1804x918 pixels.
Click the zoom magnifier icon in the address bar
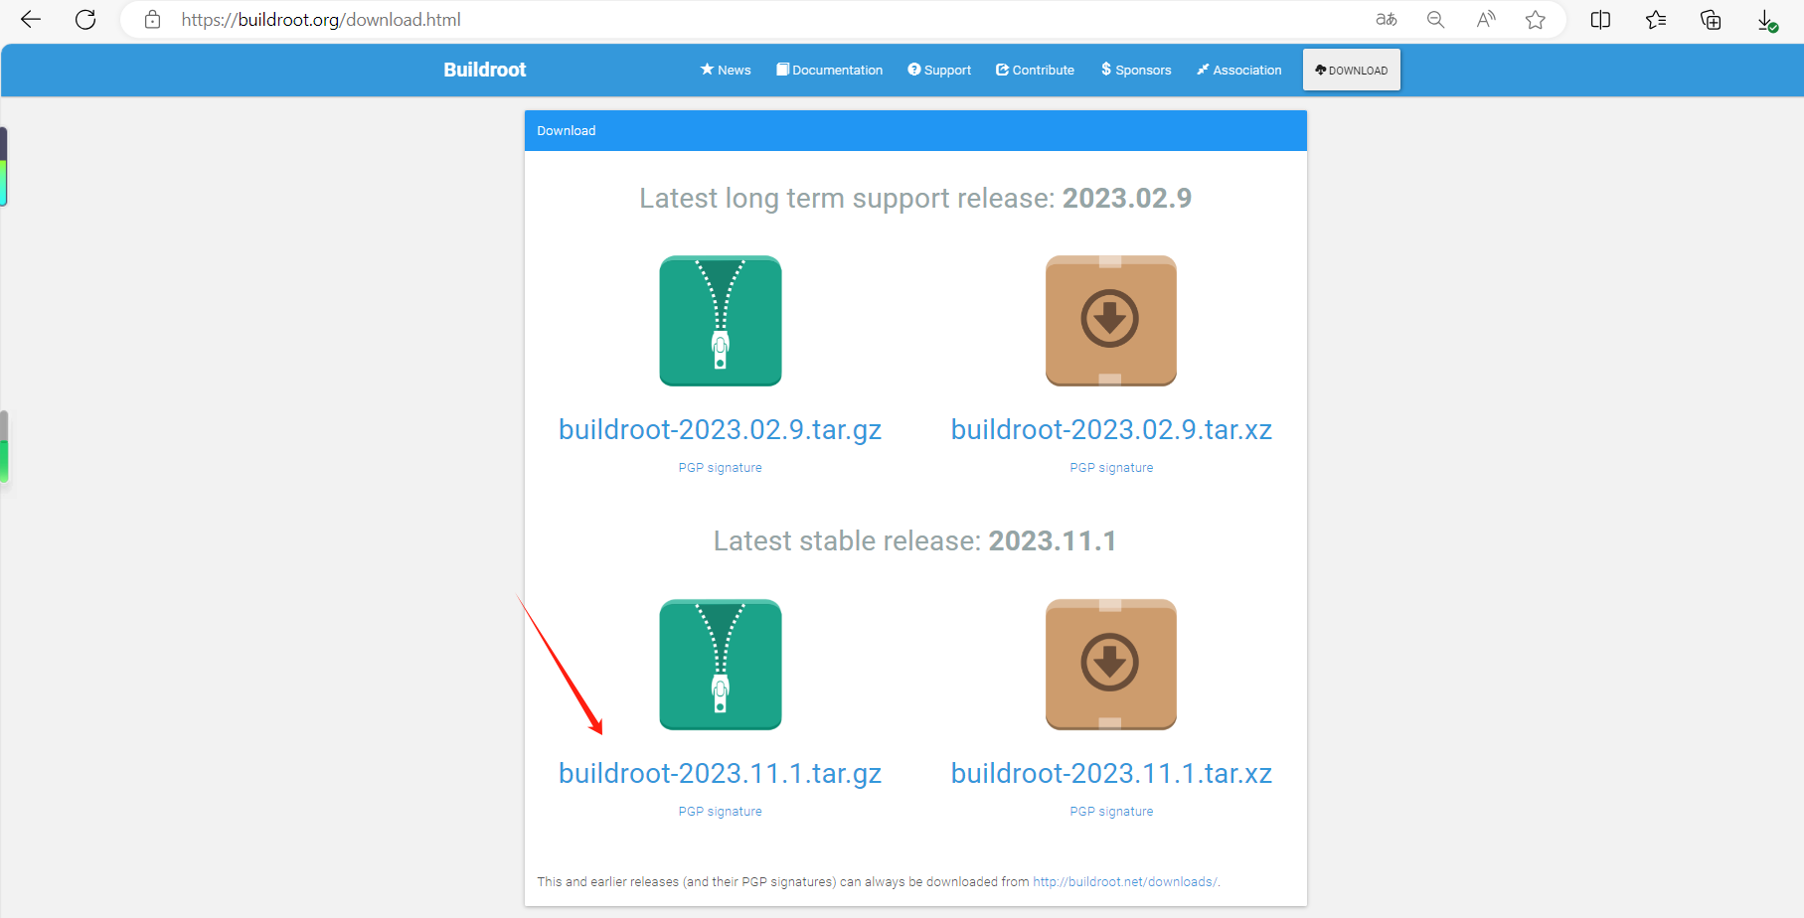point(1435,19)
